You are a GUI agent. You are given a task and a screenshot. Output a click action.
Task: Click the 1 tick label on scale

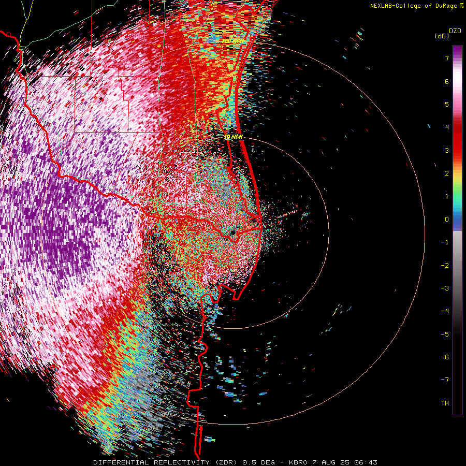[x=447, y=196]
